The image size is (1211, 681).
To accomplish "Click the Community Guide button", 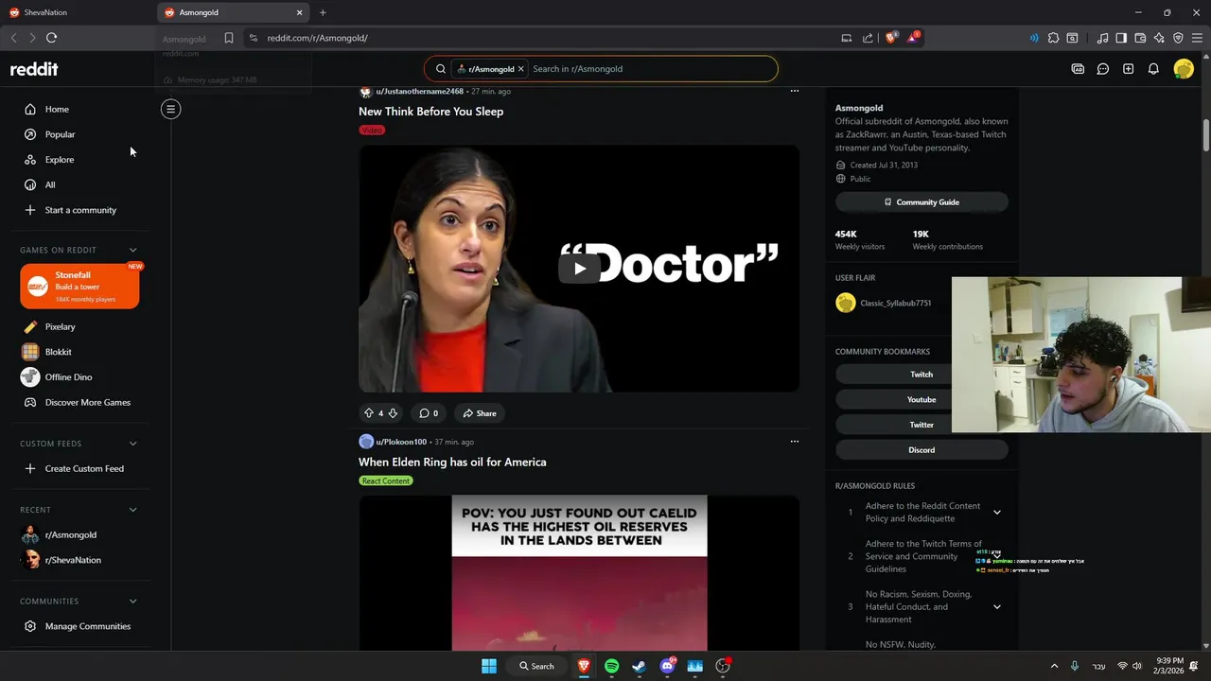I will click(921, 202).
